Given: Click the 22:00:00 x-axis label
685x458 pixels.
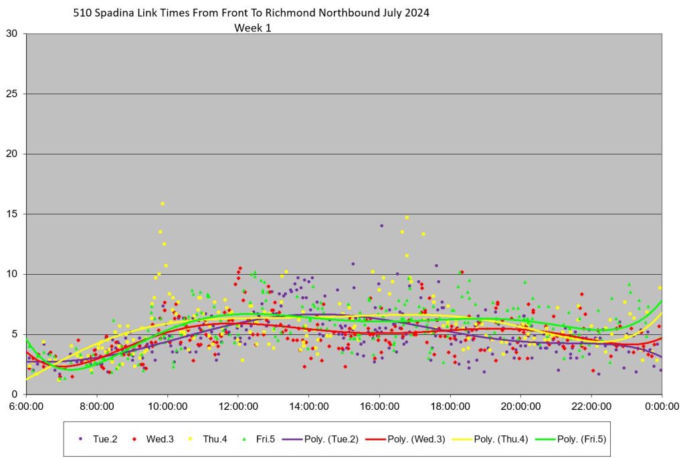Looking at the screenshot, I should click(591, 406).
